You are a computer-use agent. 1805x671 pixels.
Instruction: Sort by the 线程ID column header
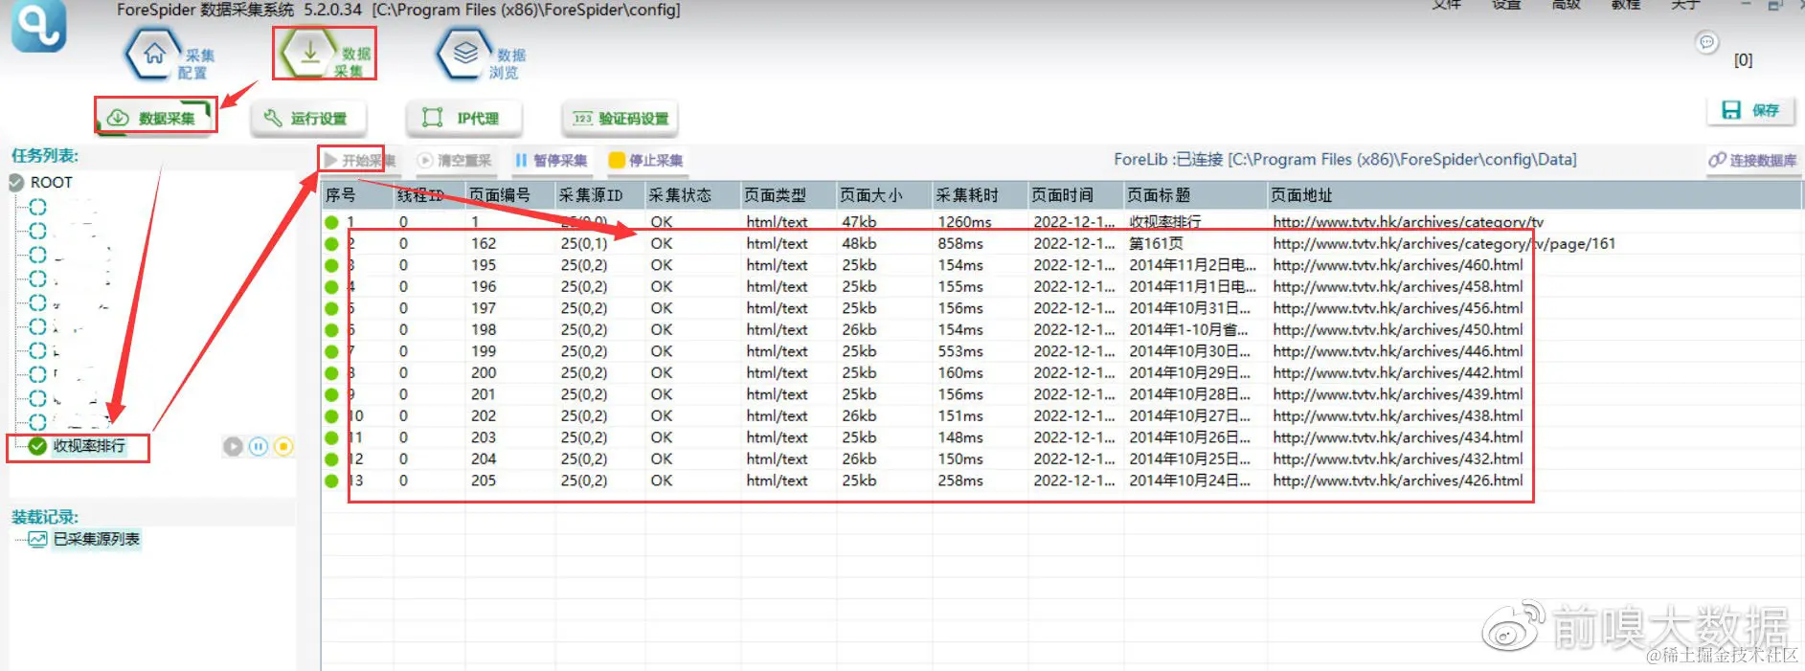tap(428, 195)
